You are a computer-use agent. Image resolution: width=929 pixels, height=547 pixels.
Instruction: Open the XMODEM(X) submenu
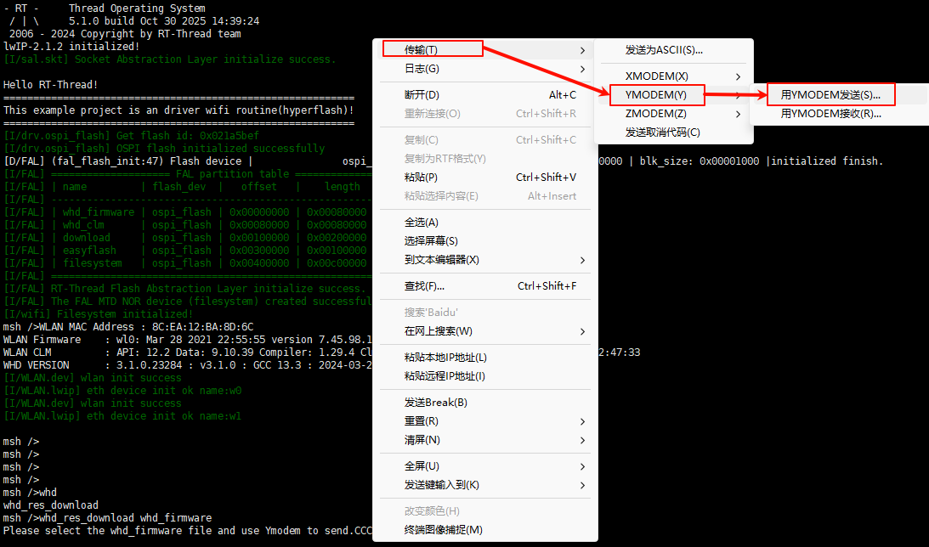tap(657, 76)
